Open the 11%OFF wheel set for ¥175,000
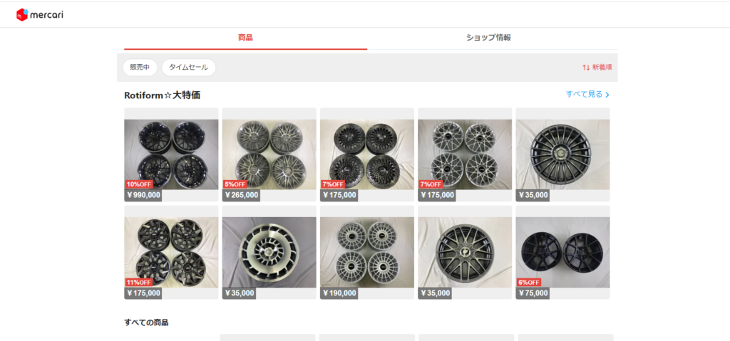 coord(171,251)
